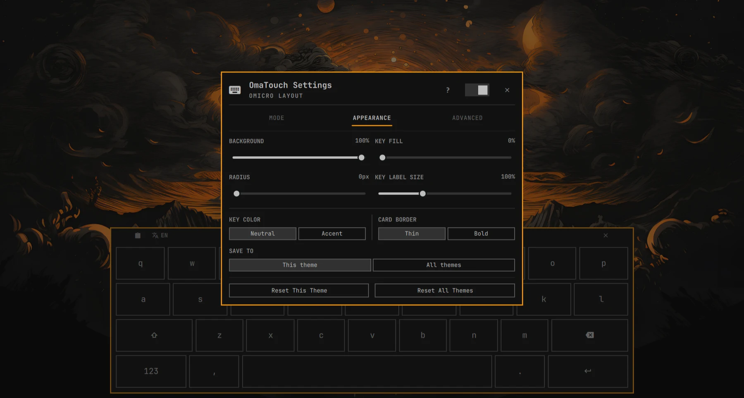Set card border to Bold
The height and width of the screenshot is (398, 744).
pos(481,234)
